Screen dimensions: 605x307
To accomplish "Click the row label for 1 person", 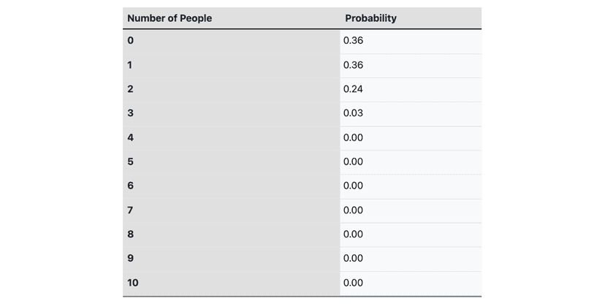I will tap(130, 65).
